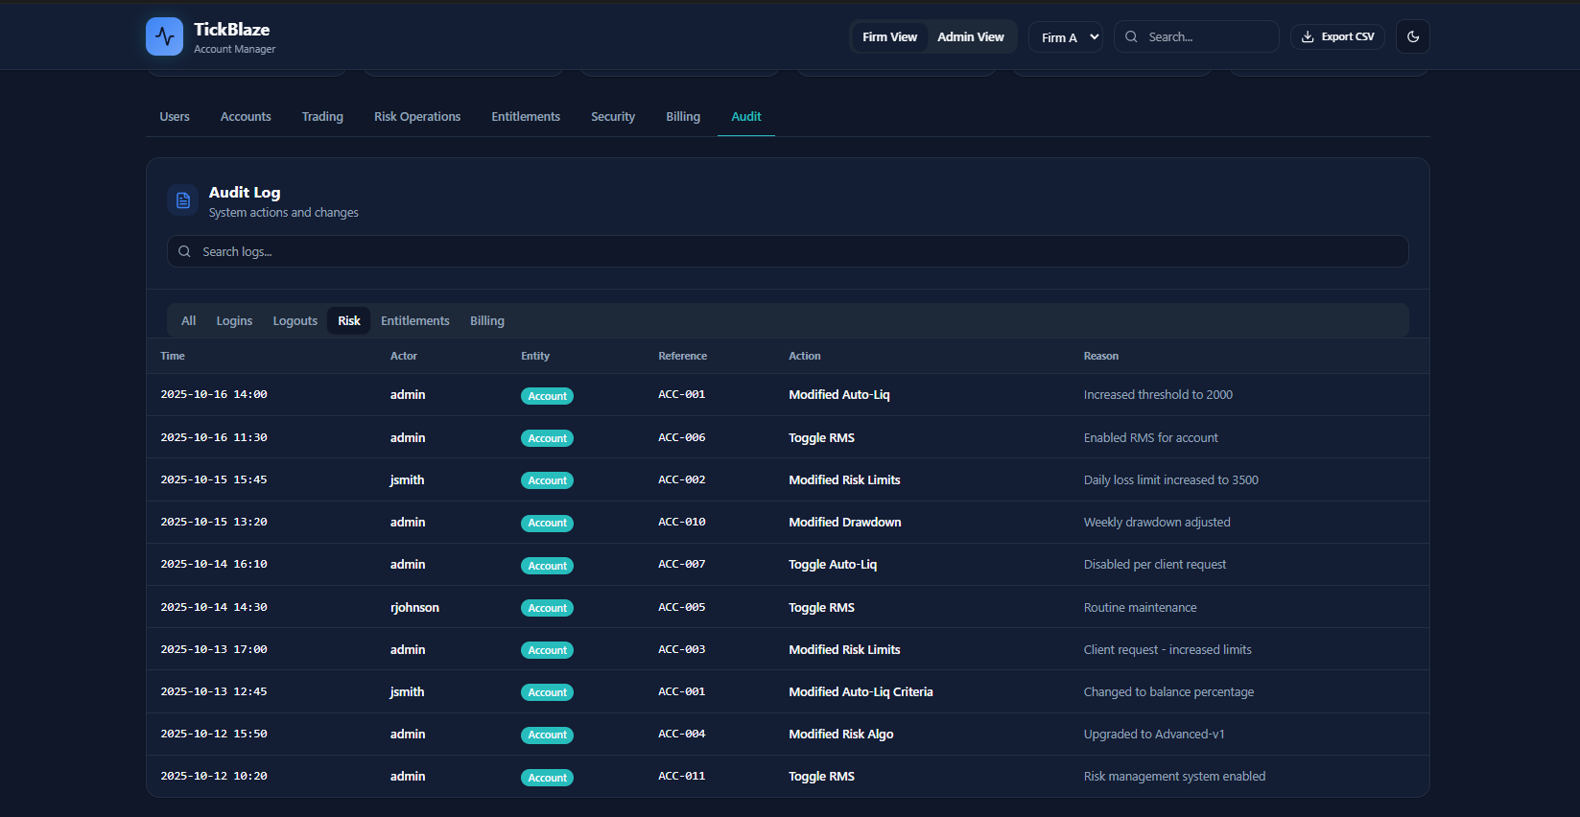Open the Security tab
Viewport: 1580px width, 817px height.
[613, 116]
